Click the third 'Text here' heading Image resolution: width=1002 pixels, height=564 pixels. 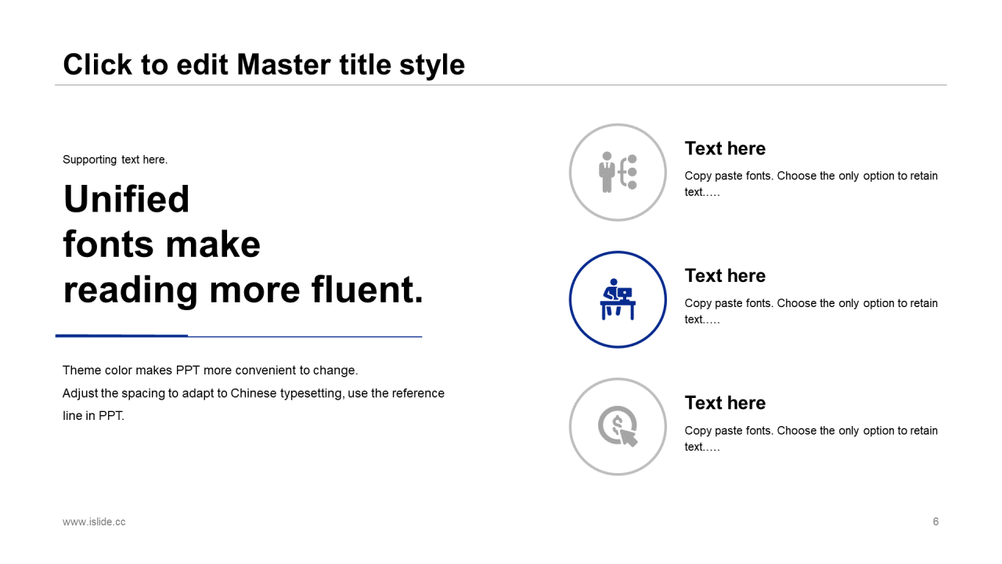tap(725, 403)
